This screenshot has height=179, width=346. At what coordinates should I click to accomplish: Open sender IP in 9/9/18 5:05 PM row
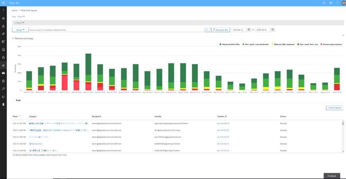pyautogui.click(x=223, y=123)
